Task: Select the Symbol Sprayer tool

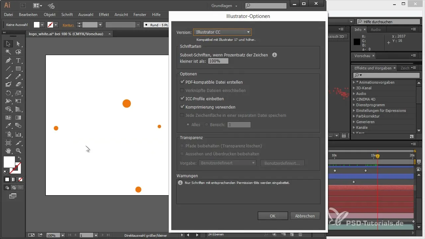Action: click(x=8, y=134)
